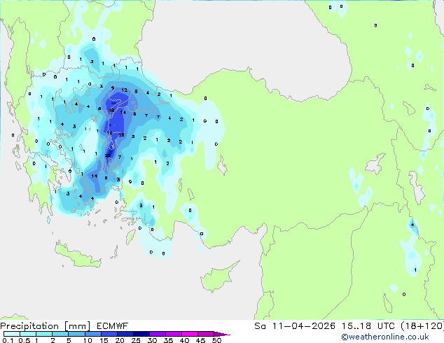Click the 5–10 mm legend swatch

(76, 334)
